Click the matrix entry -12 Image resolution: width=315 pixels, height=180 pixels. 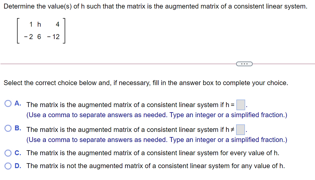point(54,37)
